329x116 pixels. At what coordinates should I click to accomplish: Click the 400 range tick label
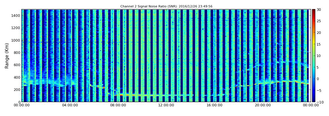17,77
